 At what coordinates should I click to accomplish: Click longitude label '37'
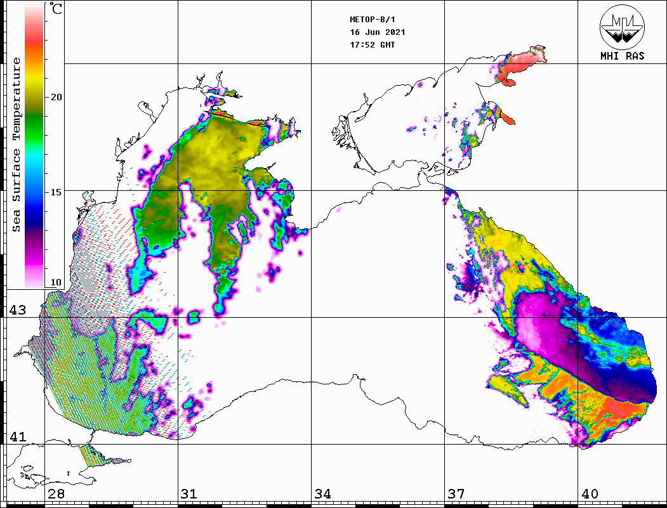(456, 494)
